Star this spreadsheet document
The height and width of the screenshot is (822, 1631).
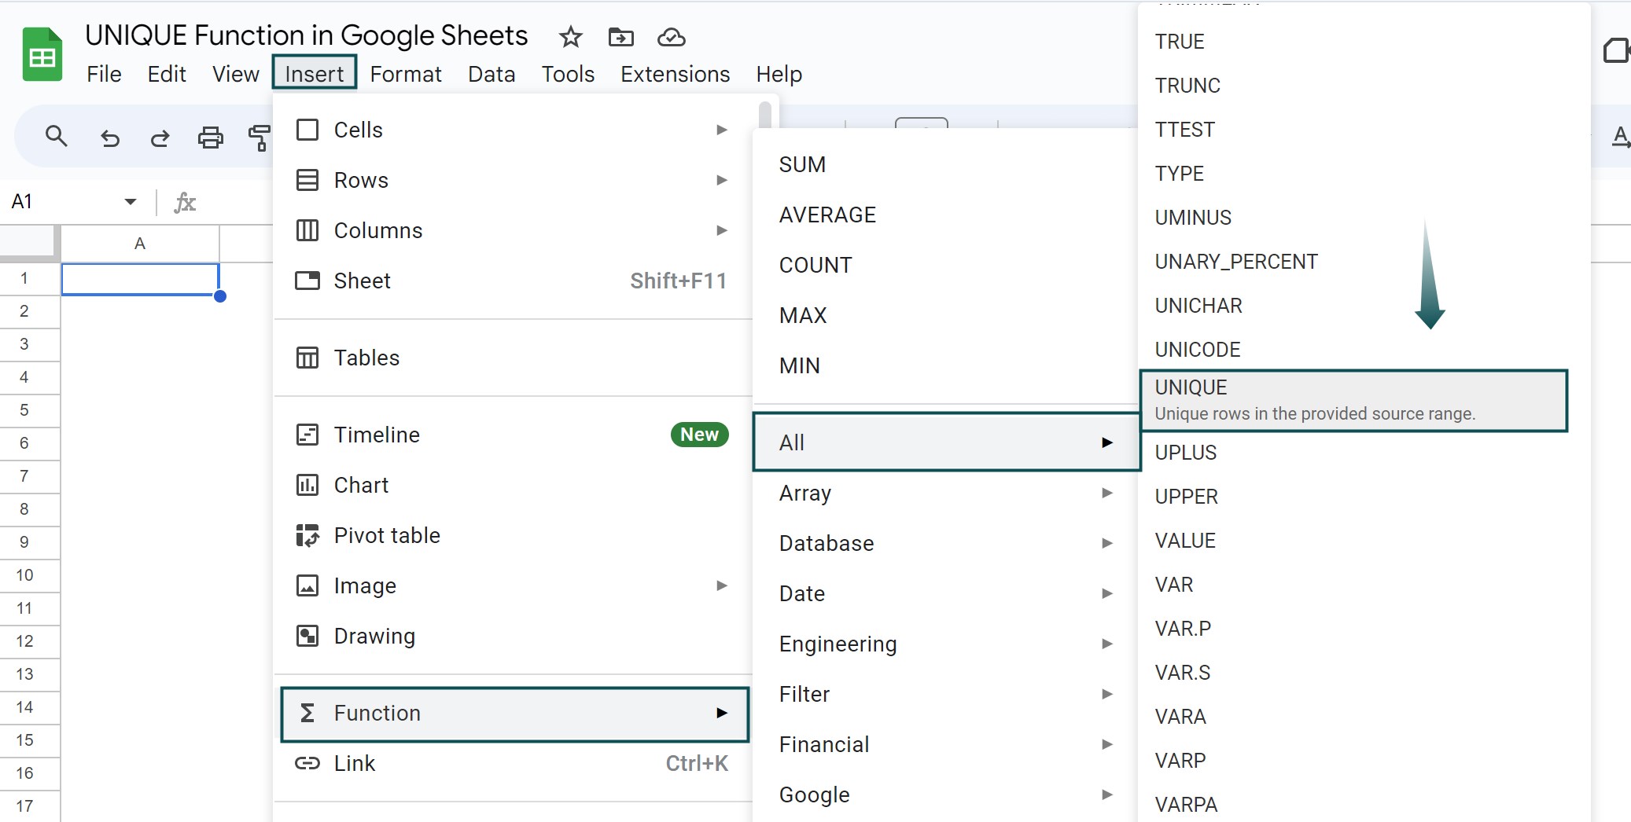tap(570, 37)
